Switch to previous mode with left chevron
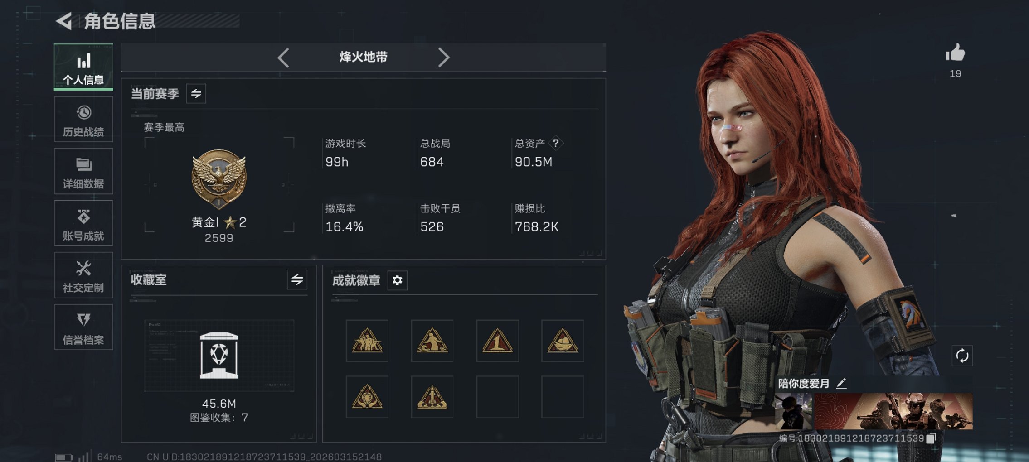The height and width of the screenshot is (462, 1029). (283, 58)
